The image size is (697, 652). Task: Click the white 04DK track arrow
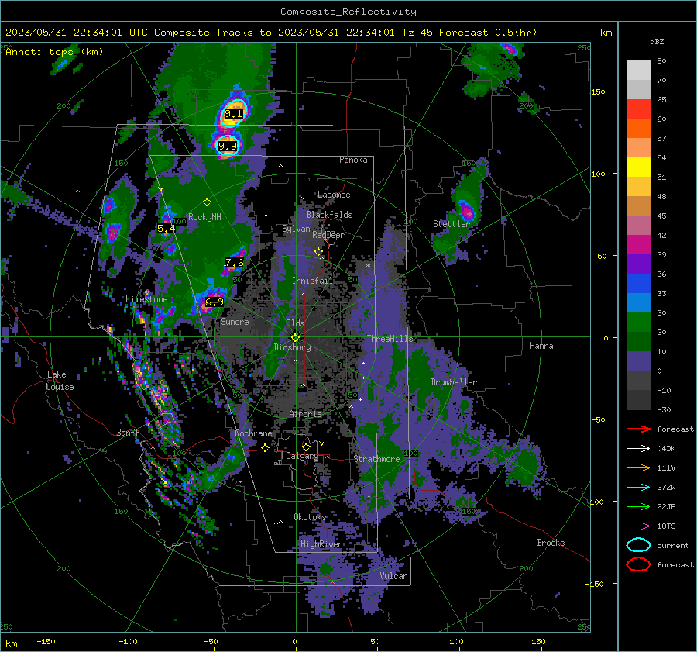[638, 449]
